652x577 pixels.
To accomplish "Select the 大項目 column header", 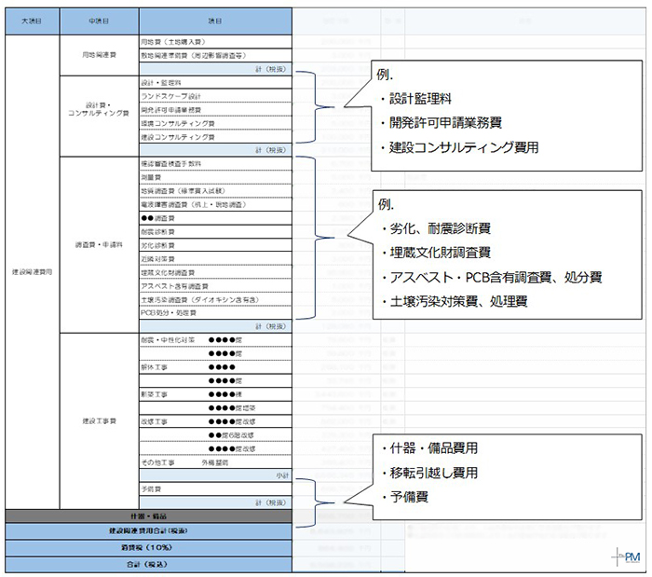I will click(32, 19).
